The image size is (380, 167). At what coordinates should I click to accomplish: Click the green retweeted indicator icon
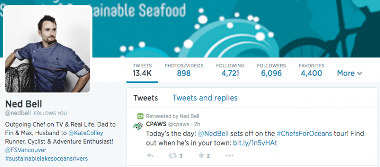point(140,116)
